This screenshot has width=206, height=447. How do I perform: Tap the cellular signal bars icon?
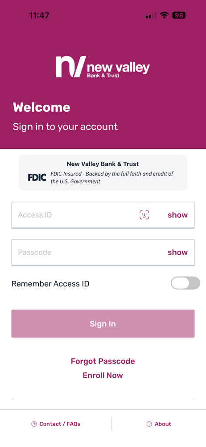tap(151, 15)
